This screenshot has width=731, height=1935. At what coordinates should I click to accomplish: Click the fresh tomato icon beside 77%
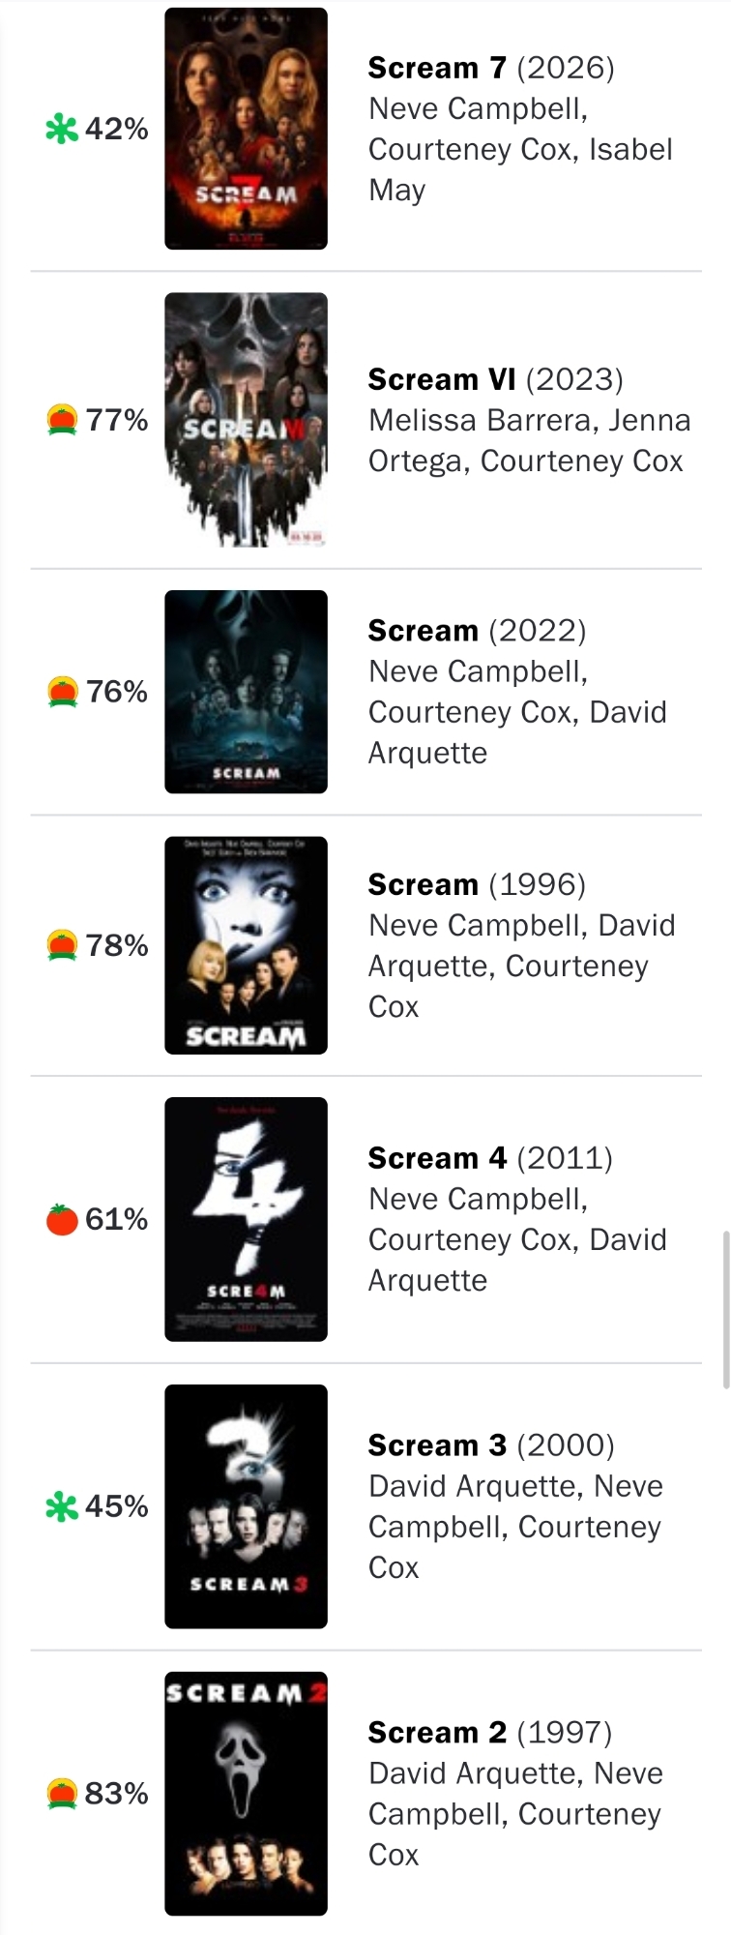coord(62,420)
